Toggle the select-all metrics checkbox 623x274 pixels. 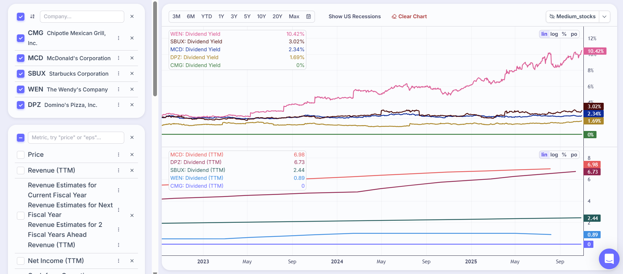tap(21, 138)
